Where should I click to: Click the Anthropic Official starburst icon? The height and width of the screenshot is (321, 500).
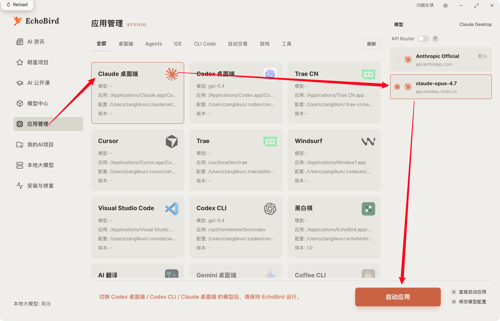pyautogui.click(x=408, y=59)
